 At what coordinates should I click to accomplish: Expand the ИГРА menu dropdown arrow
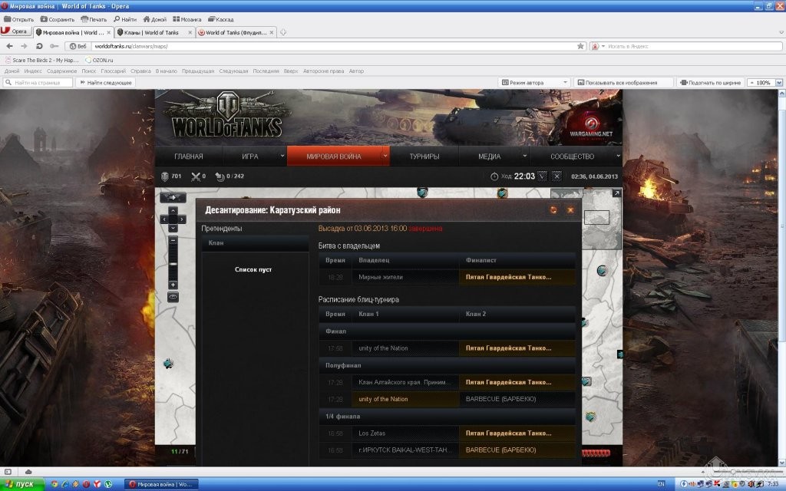click(x=281, y=157)
